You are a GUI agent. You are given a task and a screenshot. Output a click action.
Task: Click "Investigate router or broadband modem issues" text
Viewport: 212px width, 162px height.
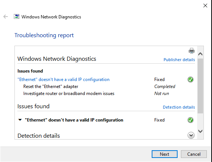(x=69, y=94)
